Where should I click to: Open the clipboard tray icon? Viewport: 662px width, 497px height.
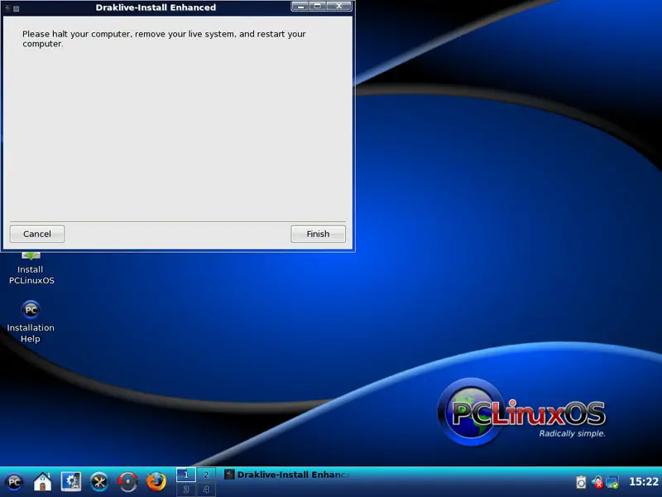pyautogui.click(x=581, y=481)
